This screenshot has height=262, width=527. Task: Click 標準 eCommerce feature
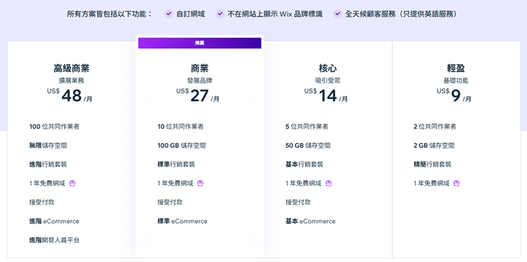182,221
